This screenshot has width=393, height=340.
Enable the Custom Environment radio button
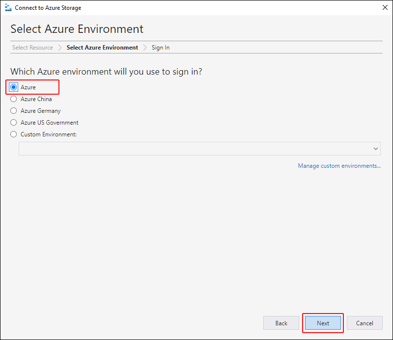coord(14,134)
